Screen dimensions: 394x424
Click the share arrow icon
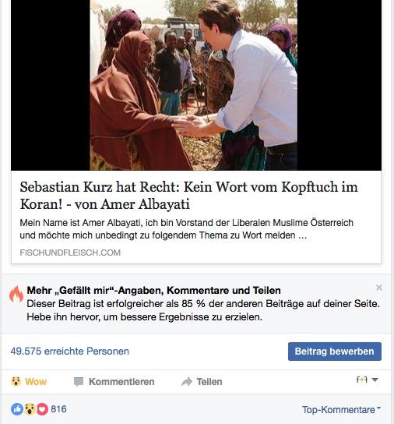coord(187,382)
